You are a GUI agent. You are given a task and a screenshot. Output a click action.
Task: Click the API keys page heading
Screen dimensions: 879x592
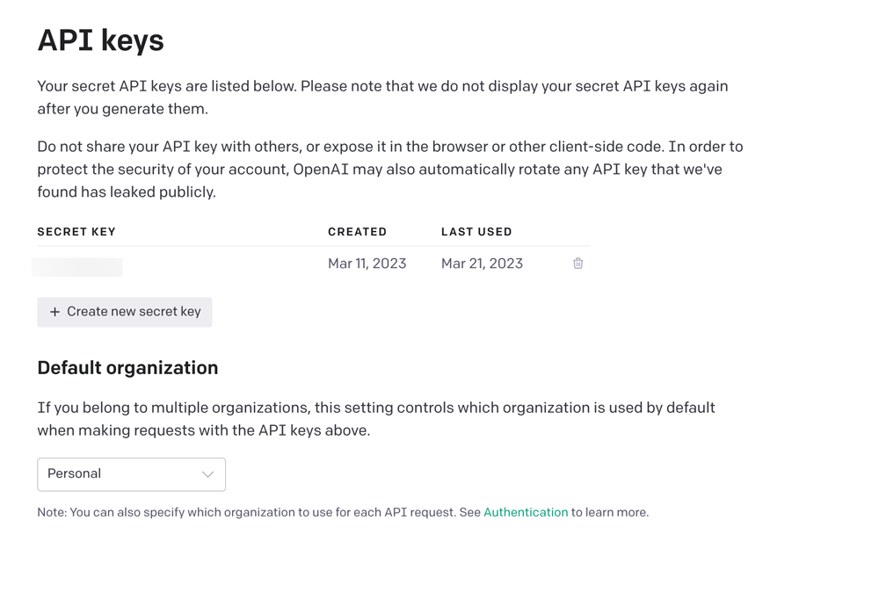[100, 40]
